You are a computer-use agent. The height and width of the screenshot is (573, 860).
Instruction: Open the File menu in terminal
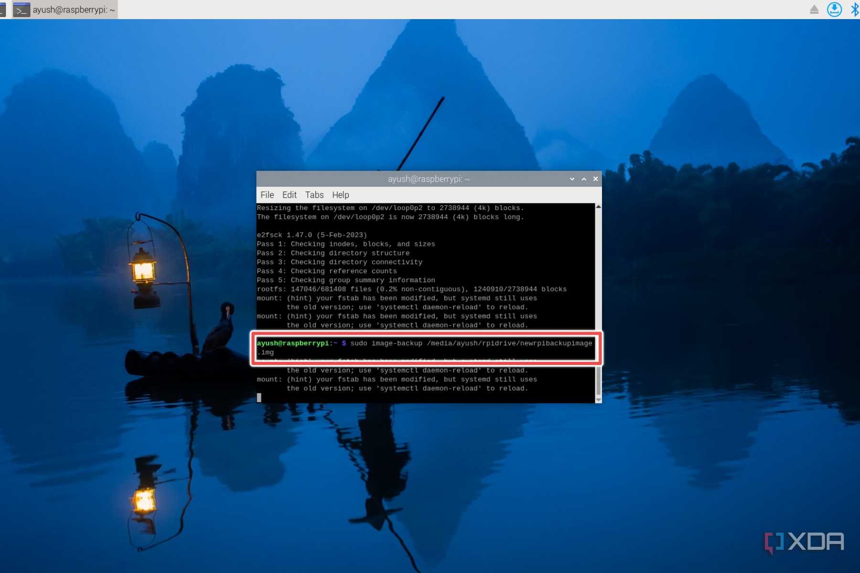pyautogui.click(x=267, y=195)
